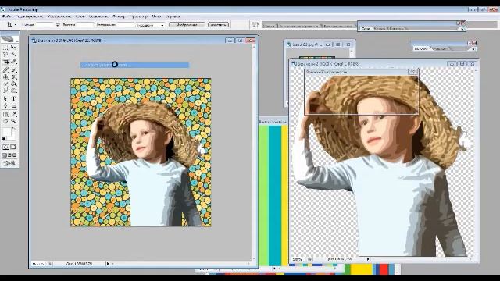Screen dimensions: 500x281
Task: Open the Просмотр menu
Action: (x=138, y=16)
